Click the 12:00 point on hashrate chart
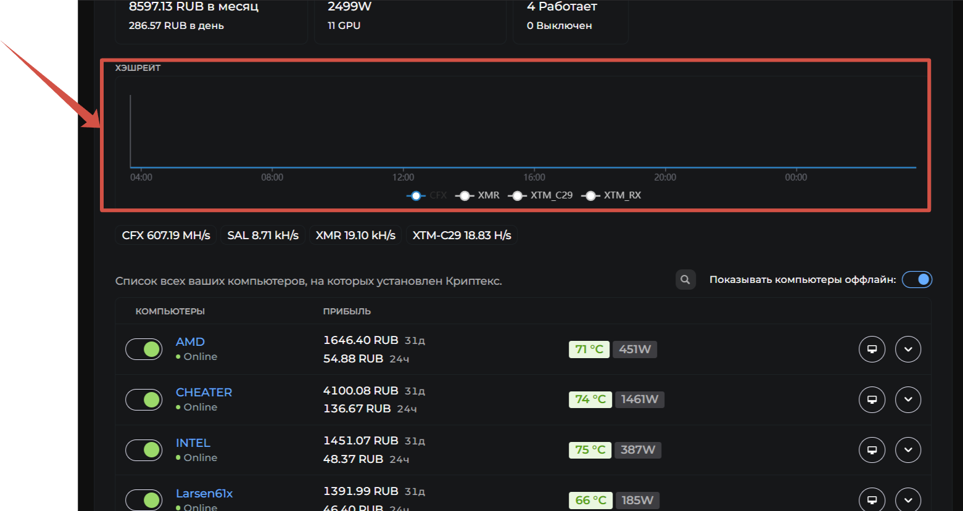This screenshot has width=963, height=511. pyautogui.click(x=403, y=167)
